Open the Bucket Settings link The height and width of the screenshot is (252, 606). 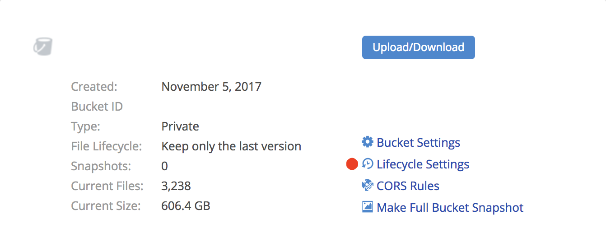[418, 143]
